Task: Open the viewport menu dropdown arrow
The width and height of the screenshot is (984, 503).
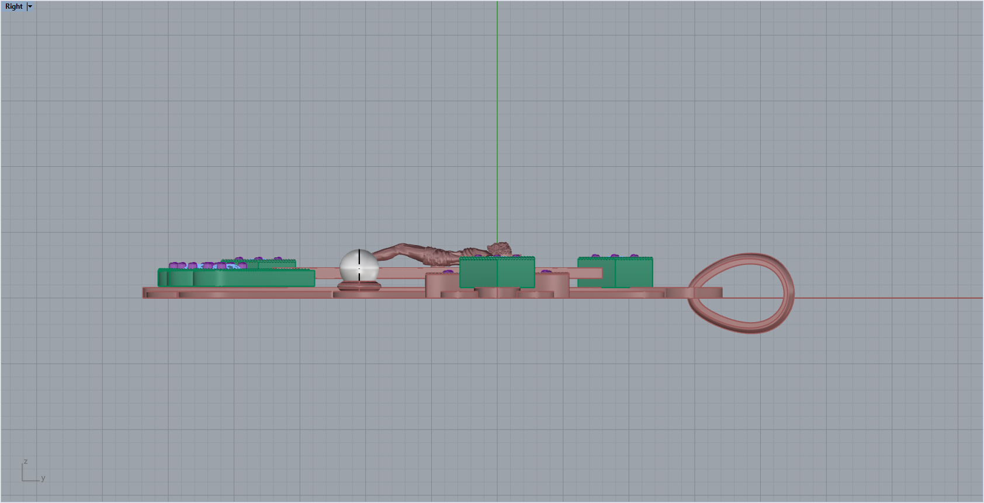Action: (30, 6)
